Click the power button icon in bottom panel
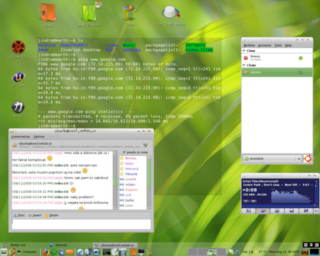This screenshot has width=320, height=256. (305, 252)
